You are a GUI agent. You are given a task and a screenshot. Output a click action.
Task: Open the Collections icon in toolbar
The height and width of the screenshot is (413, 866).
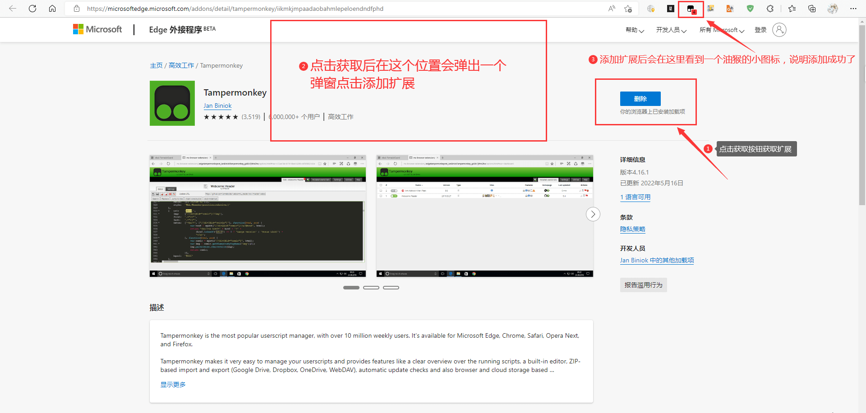point(812,9)
